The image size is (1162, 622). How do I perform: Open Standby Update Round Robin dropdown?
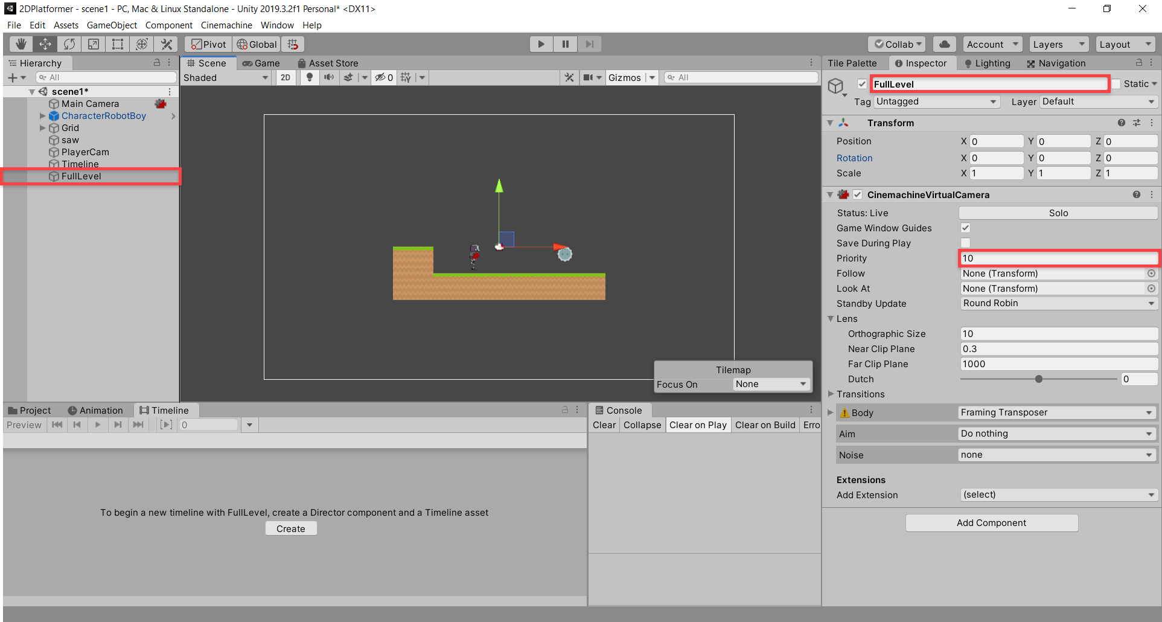click(1059, 303)
